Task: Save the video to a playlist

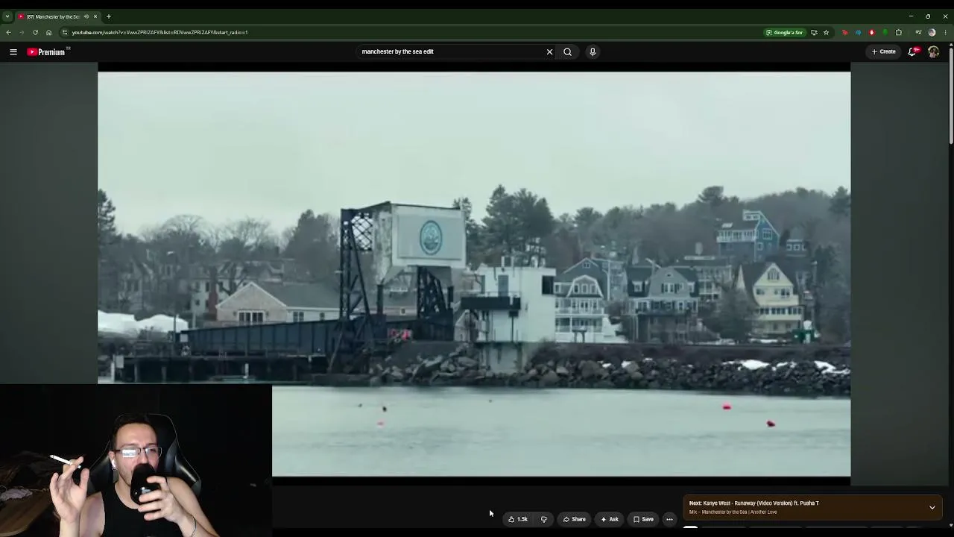Action: click(643, 519)
